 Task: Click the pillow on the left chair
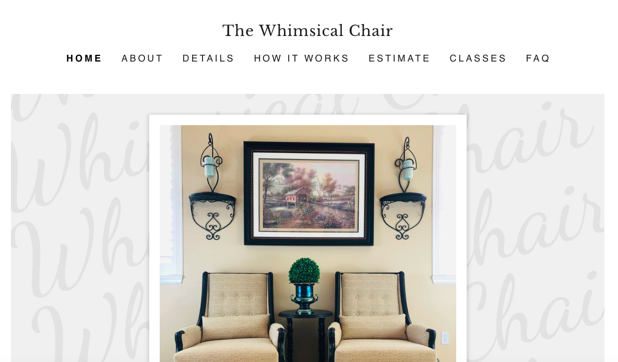point(235,328)
